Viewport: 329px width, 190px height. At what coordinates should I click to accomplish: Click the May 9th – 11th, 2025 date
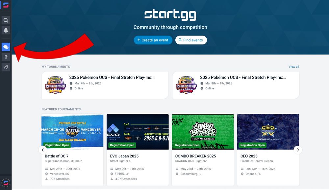(129, 169)
